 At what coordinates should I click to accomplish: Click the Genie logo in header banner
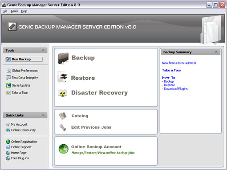[12, 27]
